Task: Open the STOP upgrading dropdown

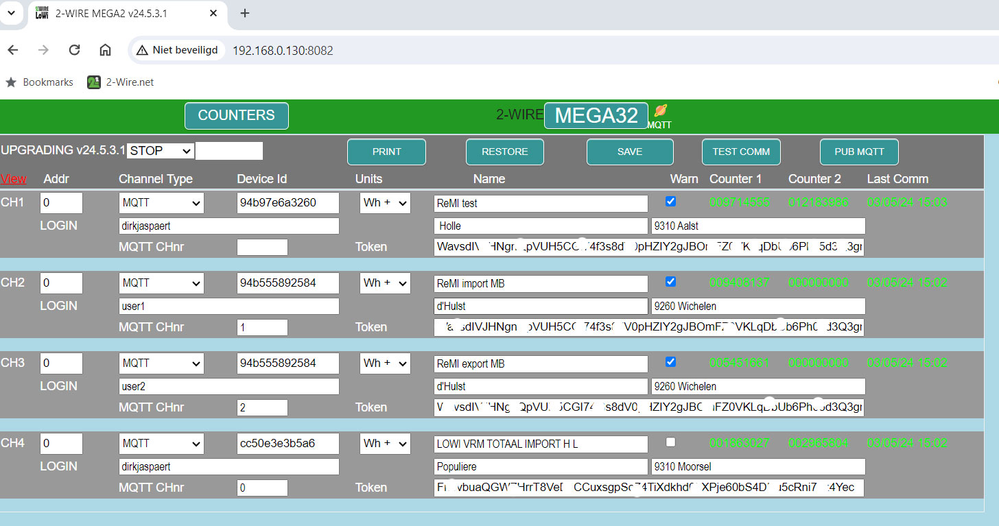Action: pyautogui.click(x=161, y=151)
